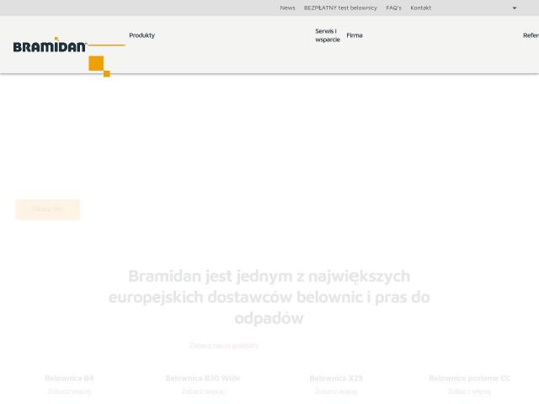Viewport: 539px width, 404px height.
Task: Click the headline about europejskich dostawców belownic
Action: coord(269,297)
